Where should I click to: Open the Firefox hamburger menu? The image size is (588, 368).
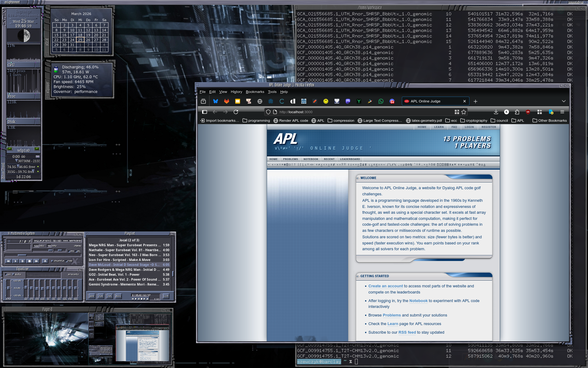(x=562, y=112)
